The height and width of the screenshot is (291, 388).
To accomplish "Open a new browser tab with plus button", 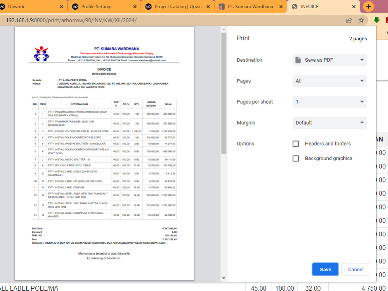I will pyautogui.click(x=369, y=7).
